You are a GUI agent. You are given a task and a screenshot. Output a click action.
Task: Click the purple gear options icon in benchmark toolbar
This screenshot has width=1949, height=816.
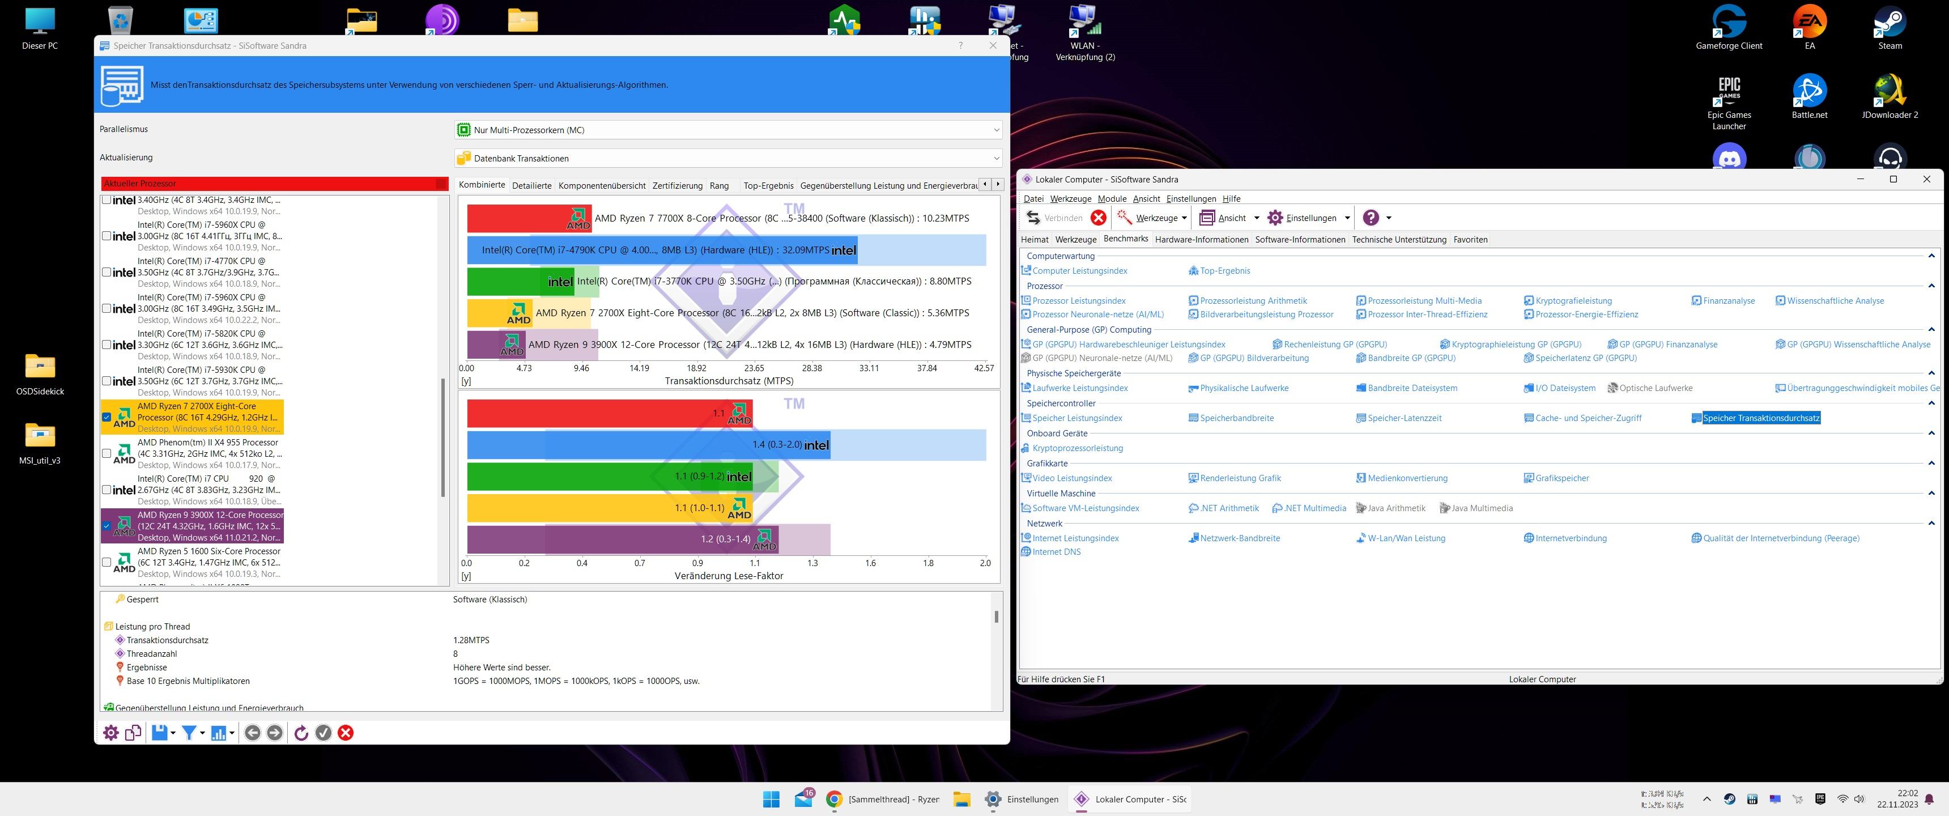pos(111,733)
